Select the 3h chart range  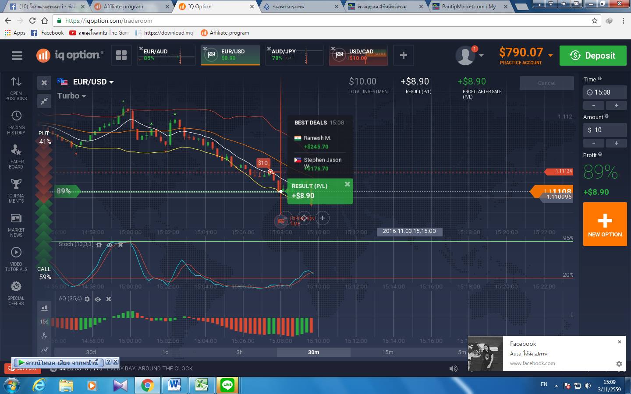pos(239,352)
